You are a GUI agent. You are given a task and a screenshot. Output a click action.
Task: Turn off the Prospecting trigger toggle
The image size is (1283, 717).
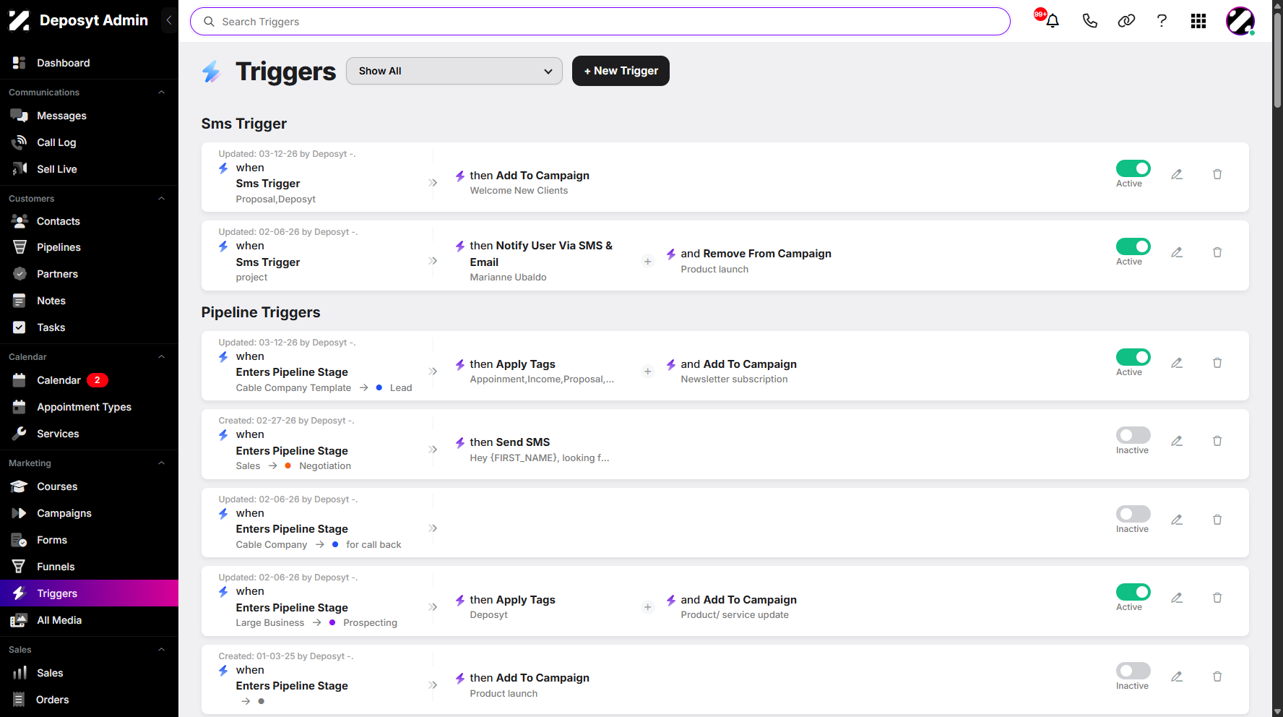tap(1133, 592)
